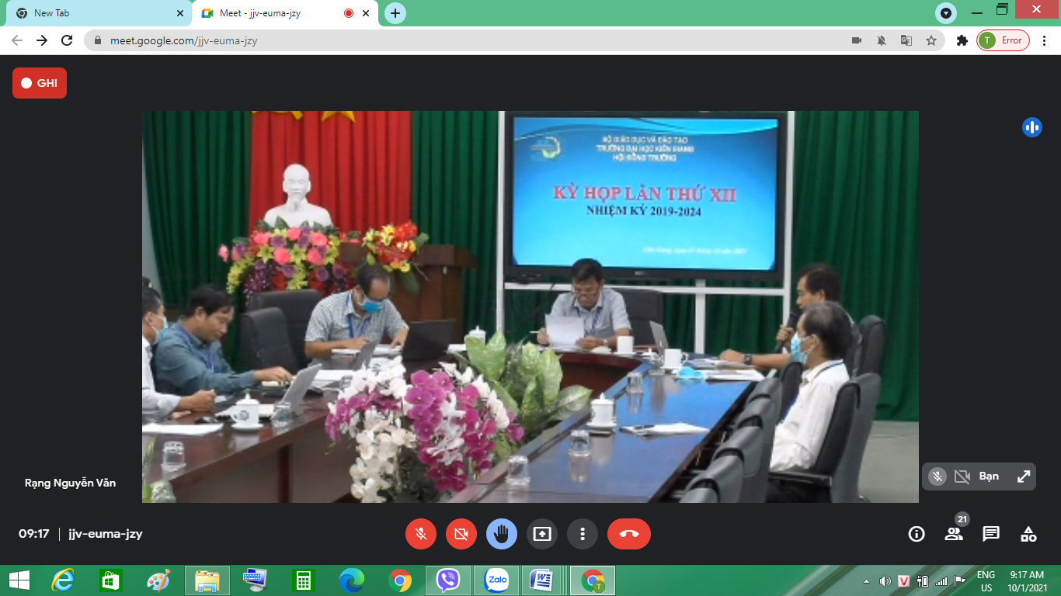Click the GHI recording indicator

point(40,83)
